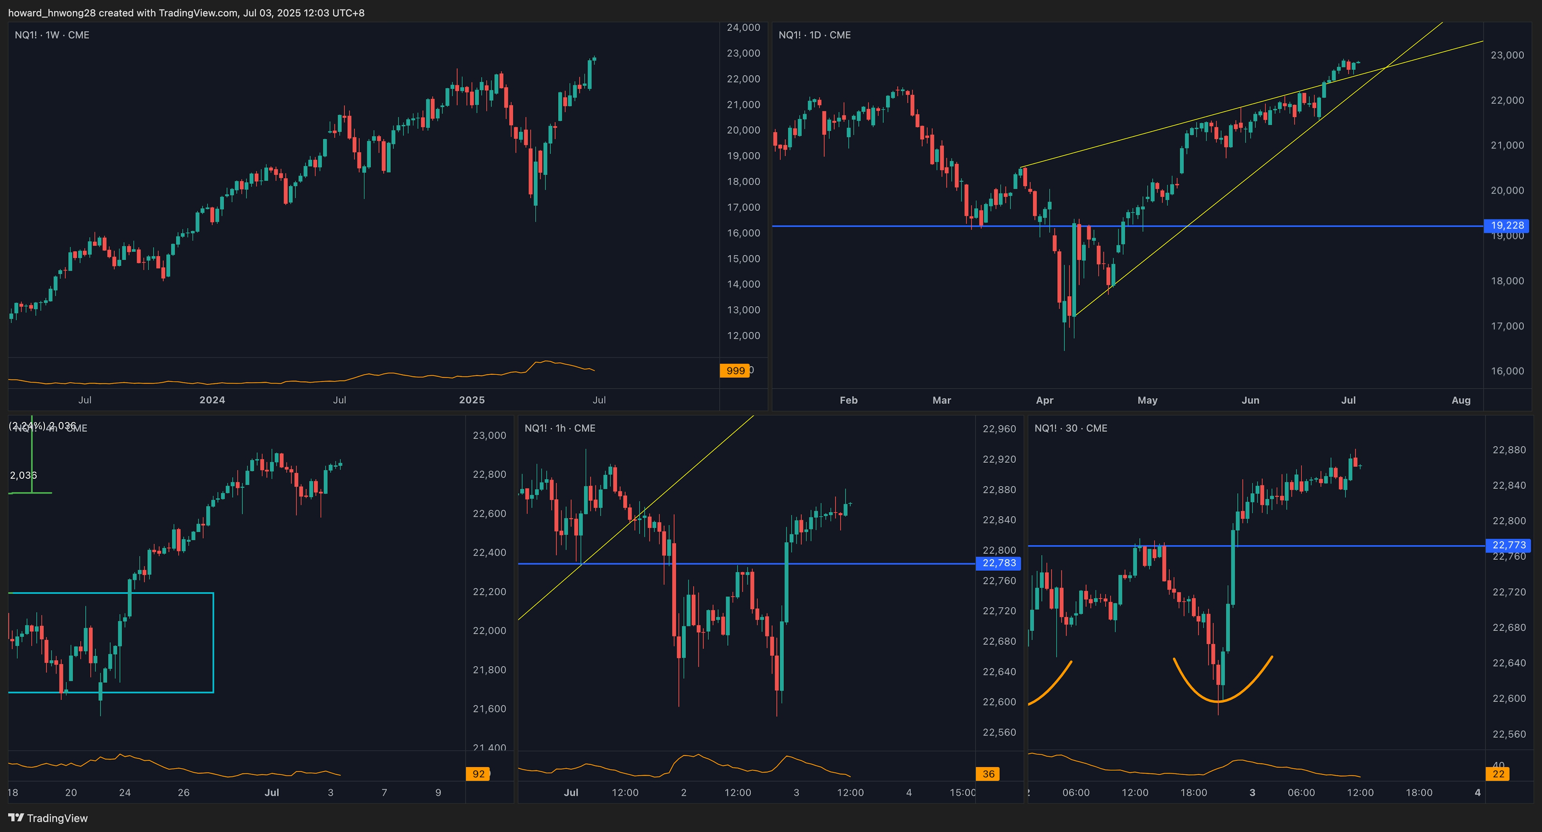Click the 2024 label on weekly time axis
The height and width of the screenshot is (832, 1542).
(x=212, y=400)
